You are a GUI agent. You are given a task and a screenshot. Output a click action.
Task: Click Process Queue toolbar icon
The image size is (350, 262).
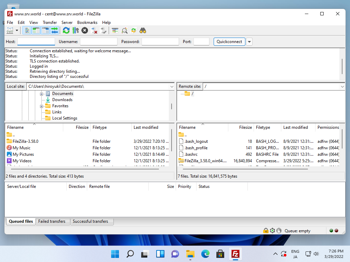point(76,31)
